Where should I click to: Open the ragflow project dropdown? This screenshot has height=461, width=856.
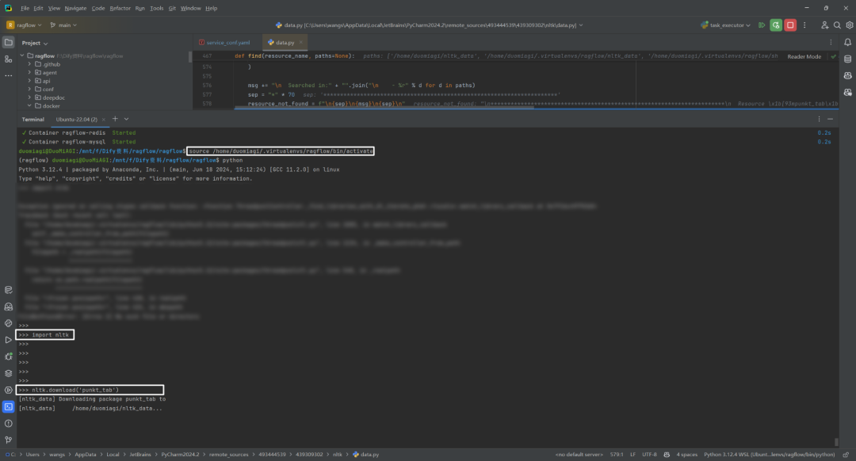click(24, 25)
